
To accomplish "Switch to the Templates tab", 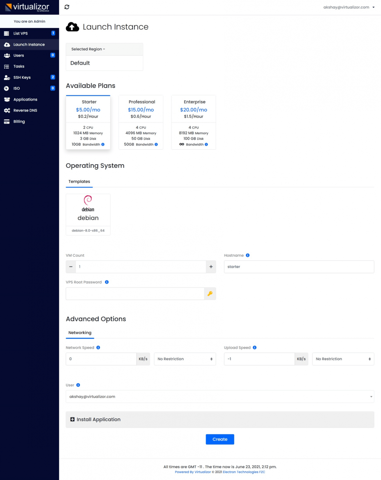I will coord(79,181).
